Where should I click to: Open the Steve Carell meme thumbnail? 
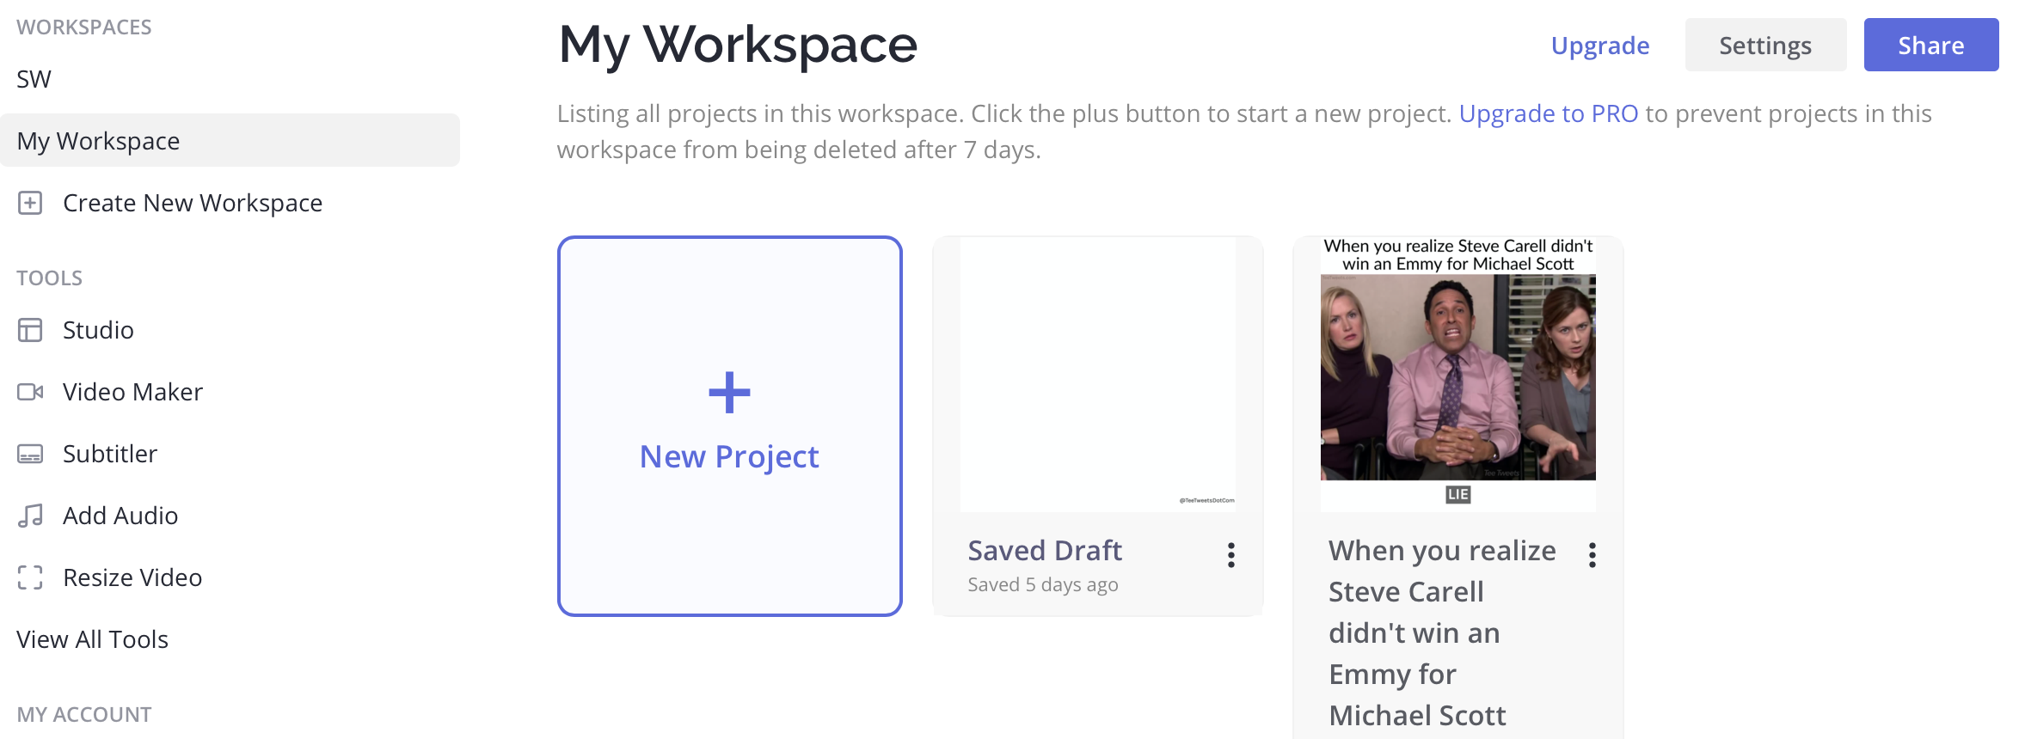(x=1458, y=375)
